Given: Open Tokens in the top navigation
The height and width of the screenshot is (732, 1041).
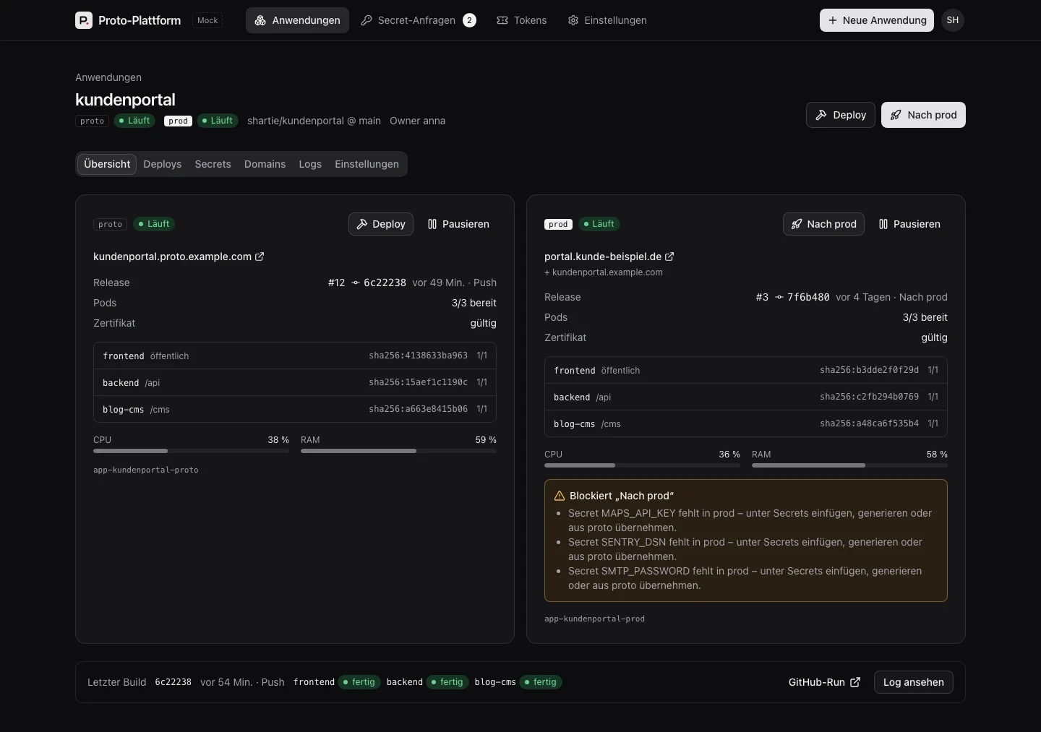Looking at the screenshot, I should [522, 20].
